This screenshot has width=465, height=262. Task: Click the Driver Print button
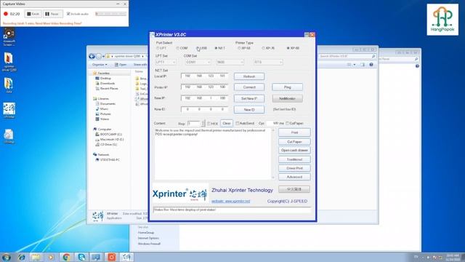(294, 168)
